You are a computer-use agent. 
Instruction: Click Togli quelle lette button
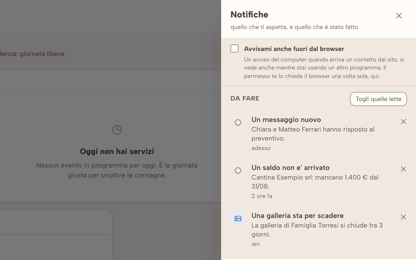tap(378, 99)
